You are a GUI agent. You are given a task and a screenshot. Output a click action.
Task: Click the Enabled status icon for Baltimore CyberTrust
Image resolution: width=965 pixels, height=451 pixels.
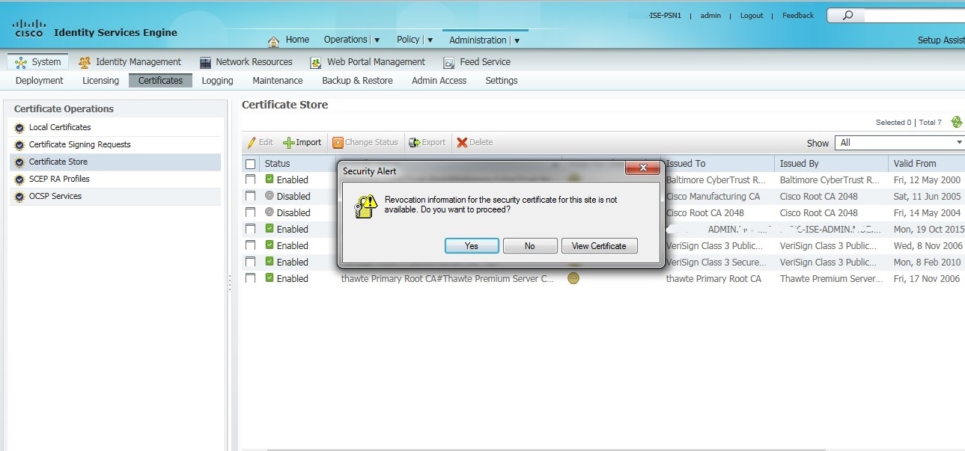coord(270,179)
